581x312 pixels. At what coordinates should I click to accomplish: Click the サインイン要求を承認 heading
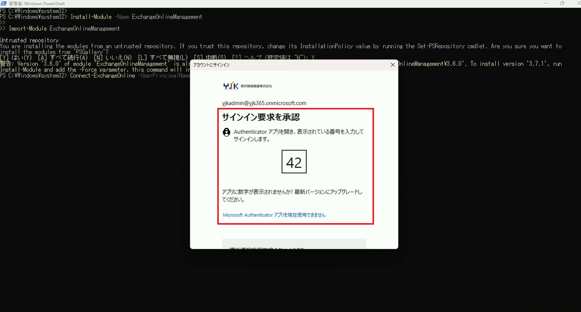tap(261, 117)
